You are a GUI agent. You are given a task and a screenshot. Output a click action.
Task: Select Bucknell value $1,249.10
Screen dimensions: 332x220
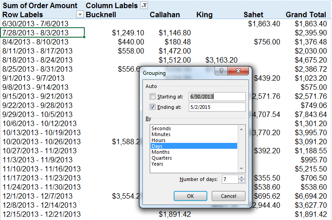point(128,33)
